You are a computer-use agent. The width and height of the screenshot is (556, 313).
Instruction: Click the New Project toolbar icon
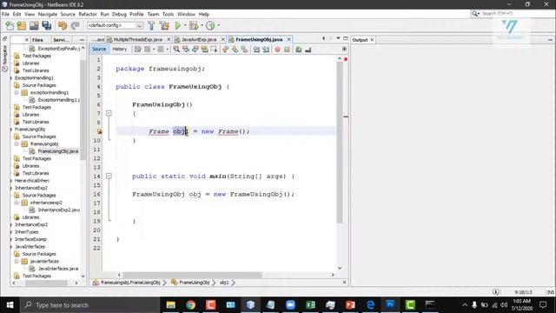(22, 25)
